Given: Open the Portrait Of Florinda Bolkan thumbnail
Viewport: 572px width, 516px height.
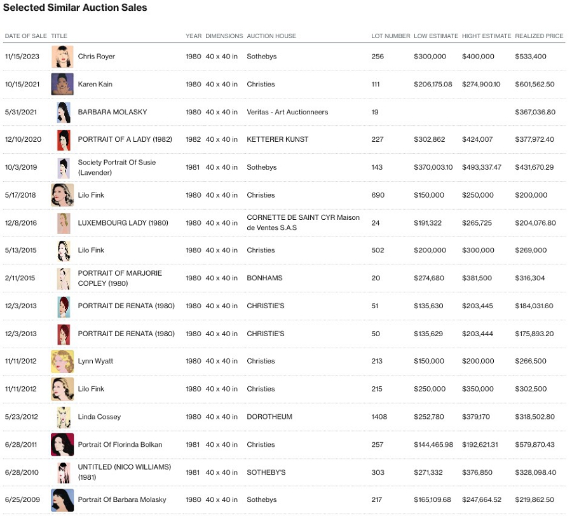Looking at the screenshot, I should [x=62, y=445].
